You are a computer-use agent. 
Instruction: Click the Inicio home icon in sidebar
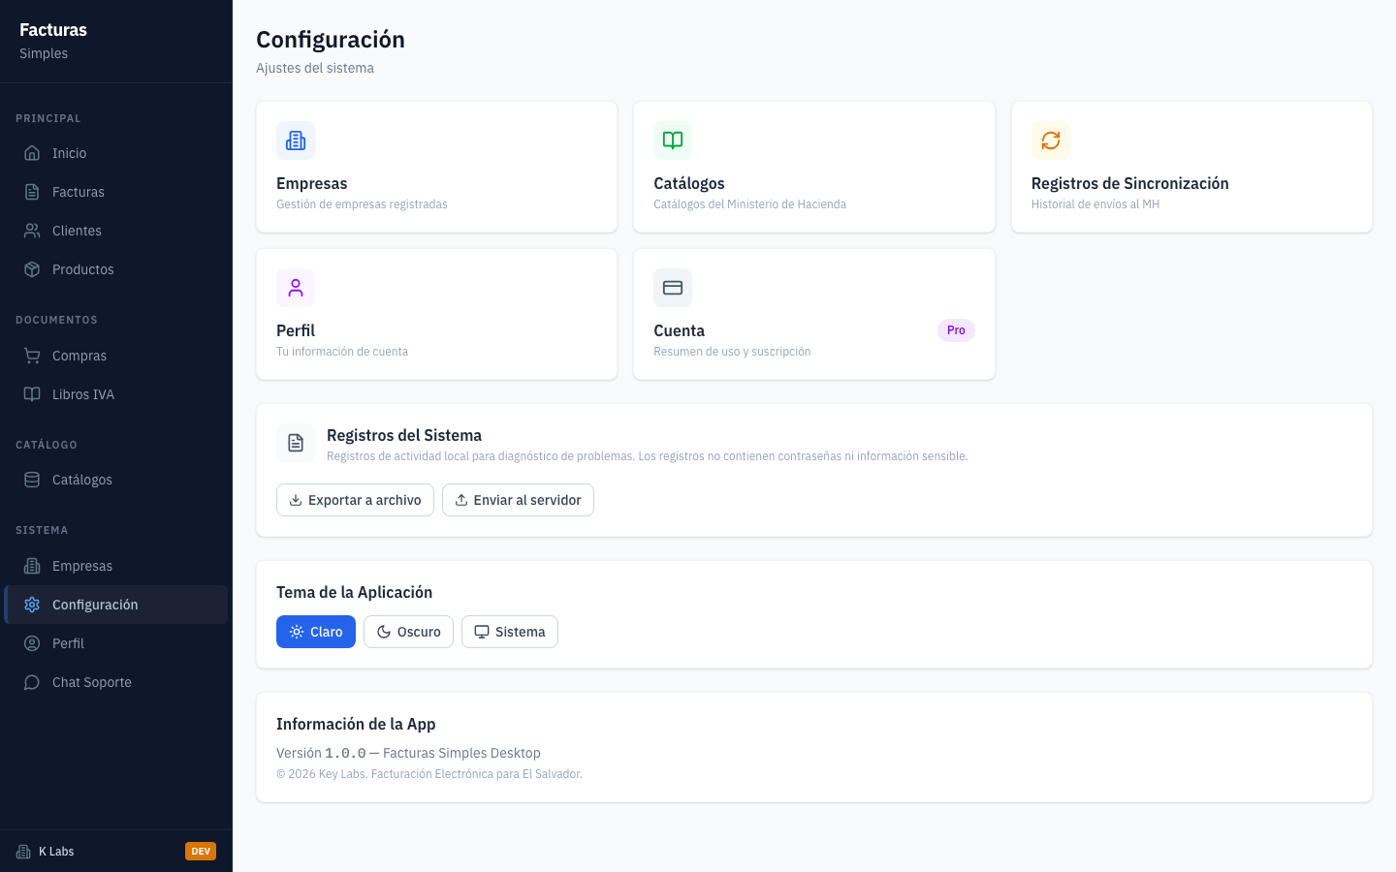32,153
